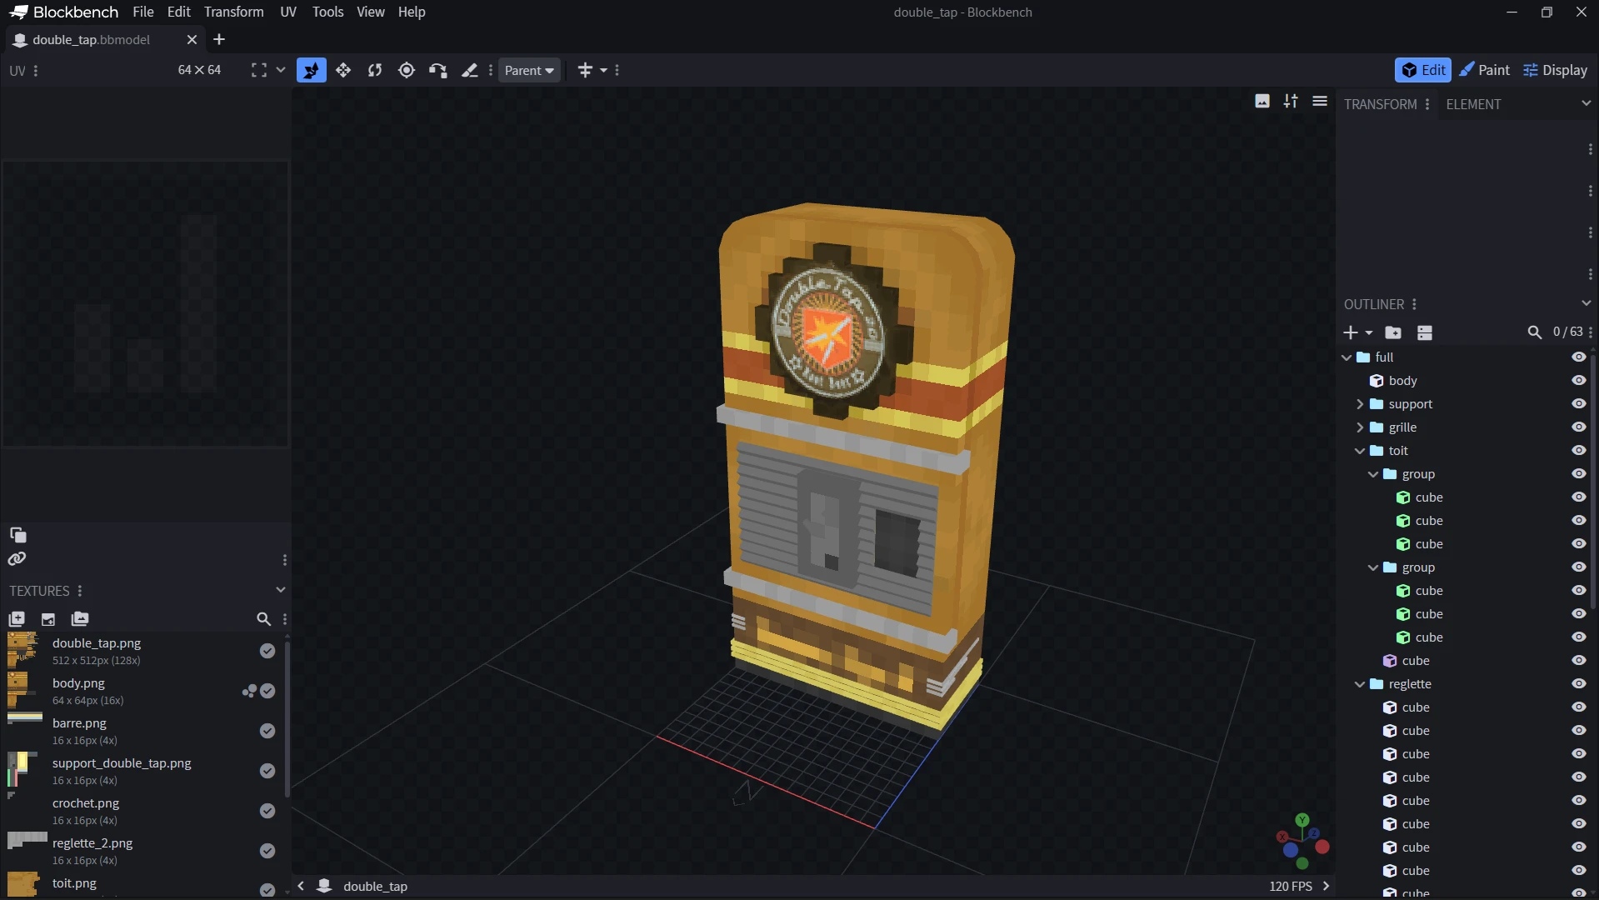Screen dimensions: 1599x900
Task: Open the Edit menu
Action: 178,12
